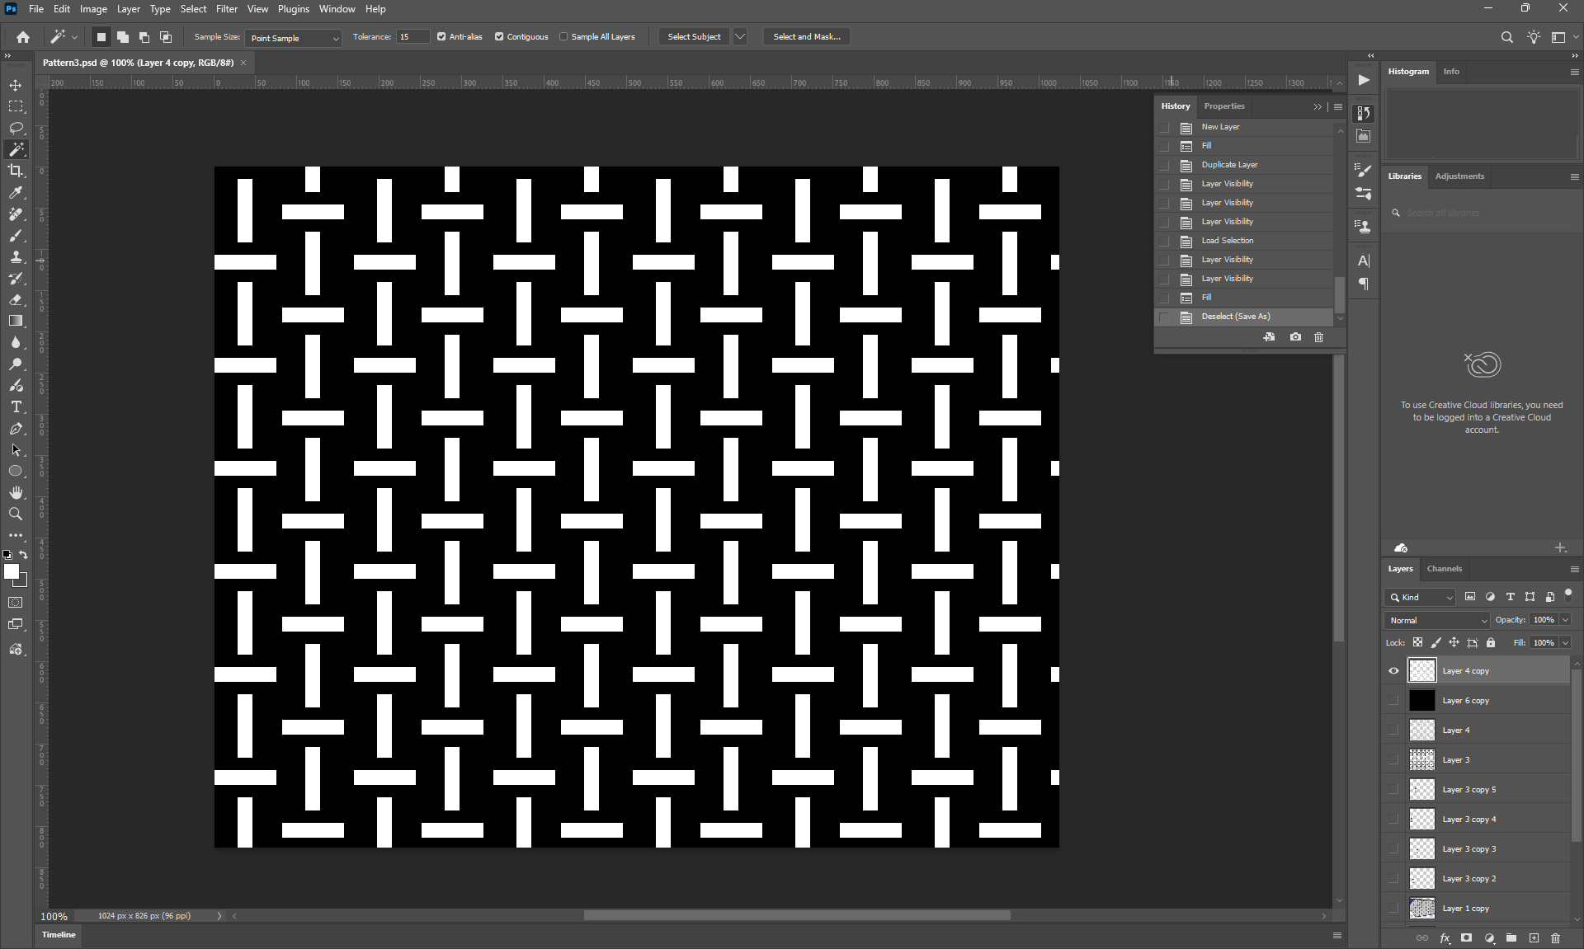Click add layer mask icon

(x=1466, y=937)
